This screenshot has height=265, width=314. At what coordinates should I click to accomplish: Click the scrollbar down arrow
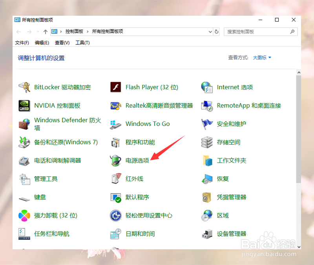(299, 247)
